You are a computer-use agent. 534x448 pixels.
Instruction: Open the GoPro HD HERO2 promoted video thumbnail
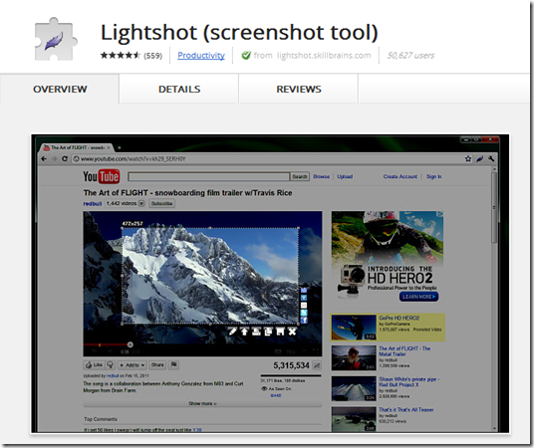point(354,328)
